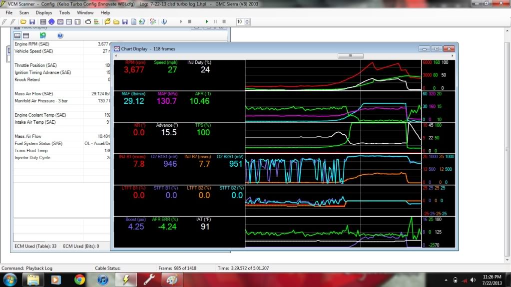Open the Tools menu

tap(64, 12)
